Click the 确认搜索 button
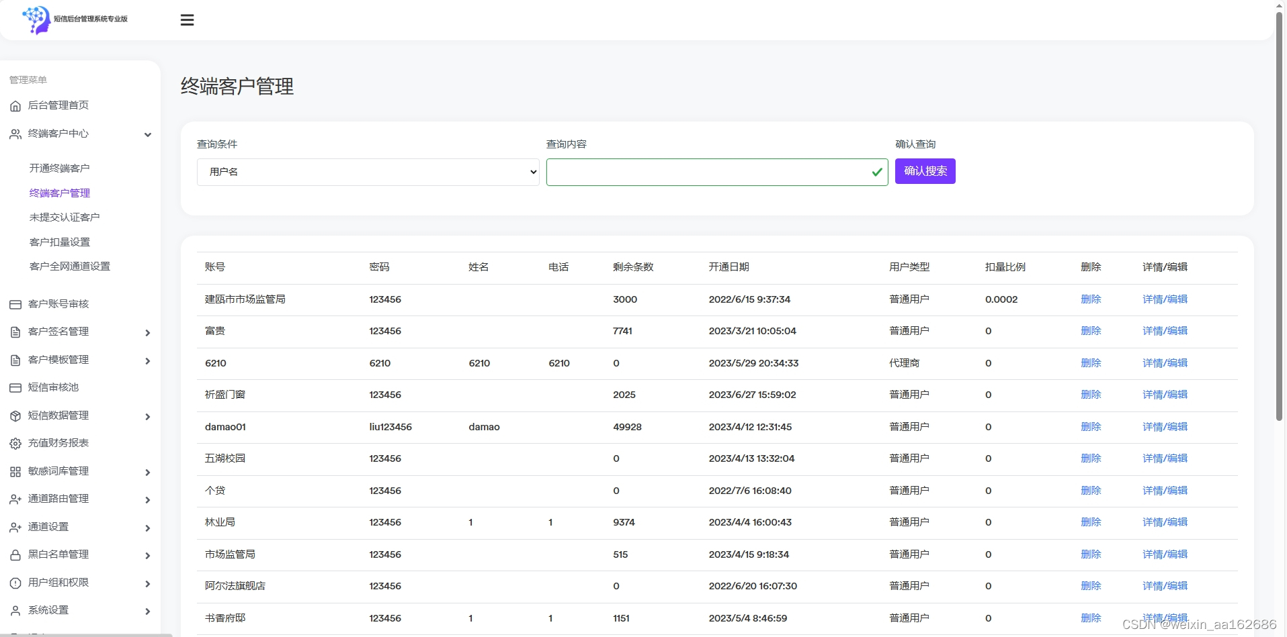This screenshot has height=637, width=1287. pyautogui.click(x=925, y=171)
